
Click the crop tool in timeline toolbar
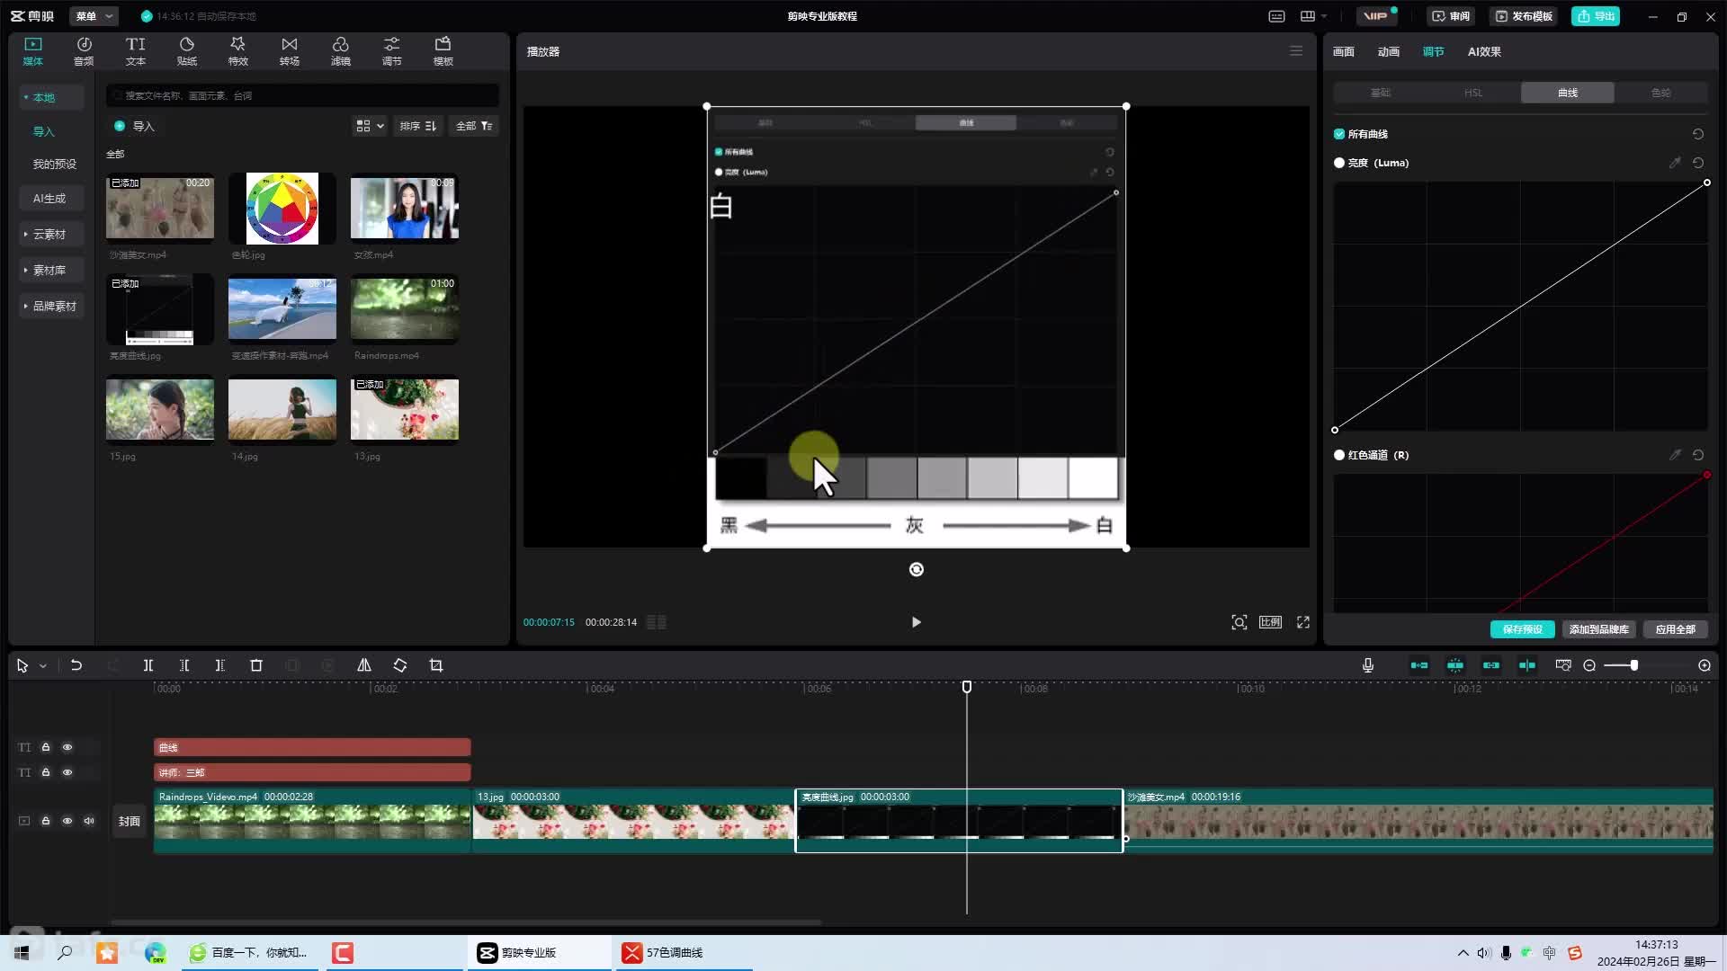point(436,665)
